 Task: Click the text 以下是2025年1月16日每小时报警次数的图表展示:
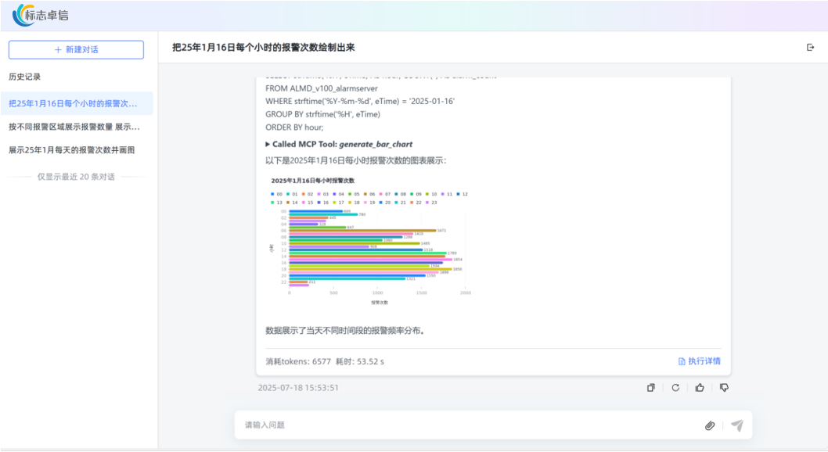click(356, 160)
